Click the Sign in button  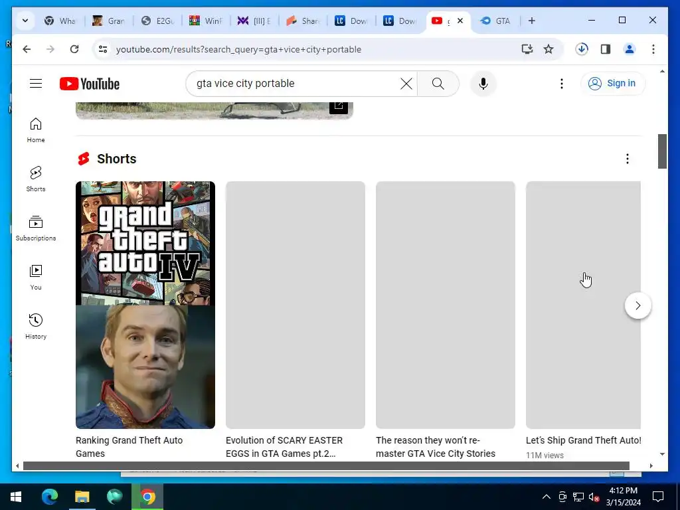pyautogui.click(x=613, y=83)
